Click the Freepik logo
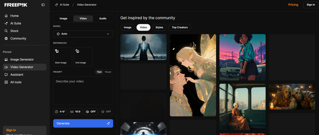 point(16,5)
